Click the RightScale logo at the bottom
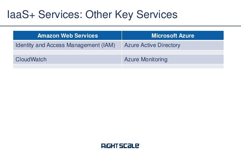The height and width of the screenshot is (150, 241). point(120,146)
